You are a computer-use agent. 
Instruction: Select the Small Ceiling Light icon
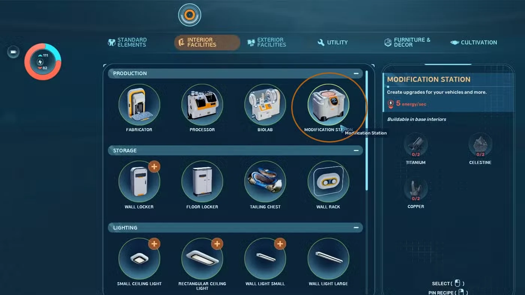click(139, 259)
